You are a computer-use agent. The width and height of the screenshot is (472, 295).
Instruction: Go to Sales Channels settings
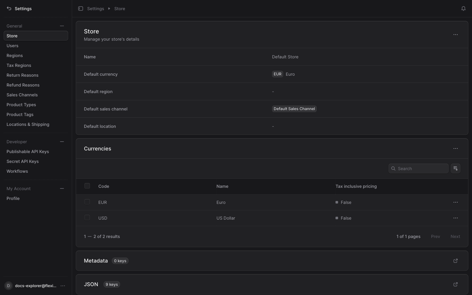pos(36,95)
